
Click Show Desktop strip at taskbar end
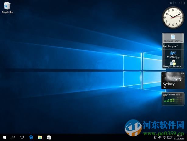tap(186, 137)
